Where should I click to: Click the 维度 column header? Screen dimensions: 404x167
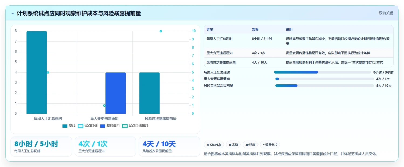point(210,30)
